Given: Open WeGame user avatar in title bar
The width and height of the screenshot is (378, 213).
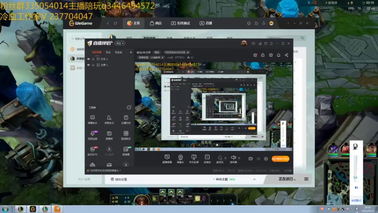Looking at the screenshot, I should click(271, 23).
